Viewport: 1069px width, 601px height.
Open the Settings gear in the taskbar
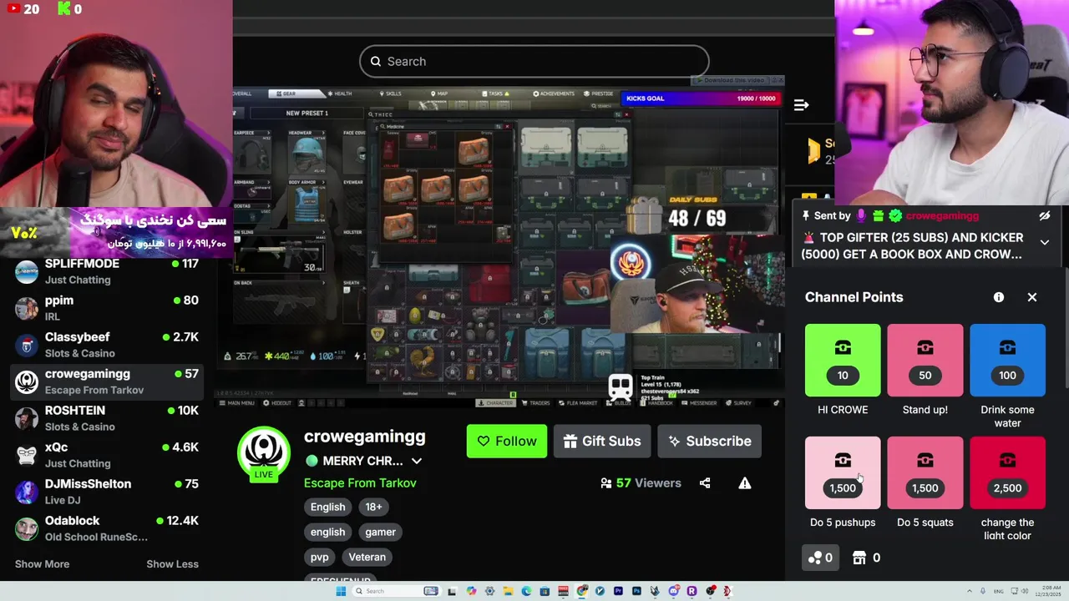click(489, 591)
